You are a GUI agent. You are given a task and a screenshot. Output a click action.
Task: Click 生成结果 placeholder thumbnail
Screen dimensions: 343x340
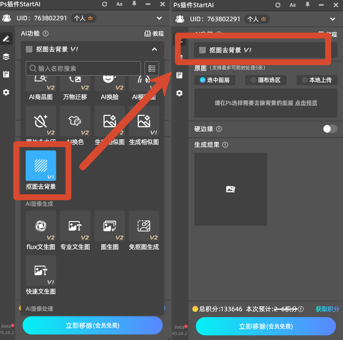click(x=231, y=189)
